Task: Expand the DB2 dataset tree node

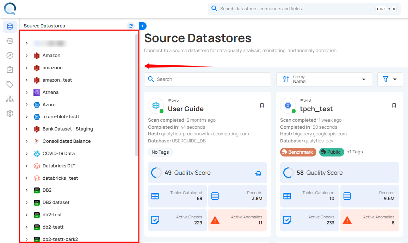Action: click(26, 203)
